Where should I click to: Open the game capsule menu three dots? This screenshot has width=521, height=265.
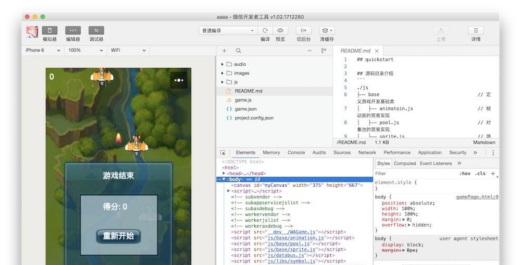tap(179, 80)
